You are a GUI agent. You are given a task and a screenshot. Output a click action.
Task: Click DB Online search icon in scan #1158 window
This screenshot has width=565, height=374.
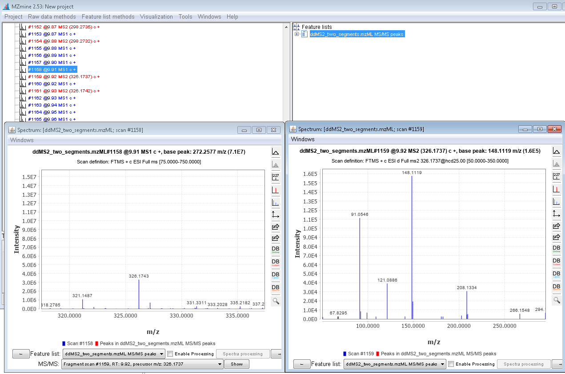276,250
